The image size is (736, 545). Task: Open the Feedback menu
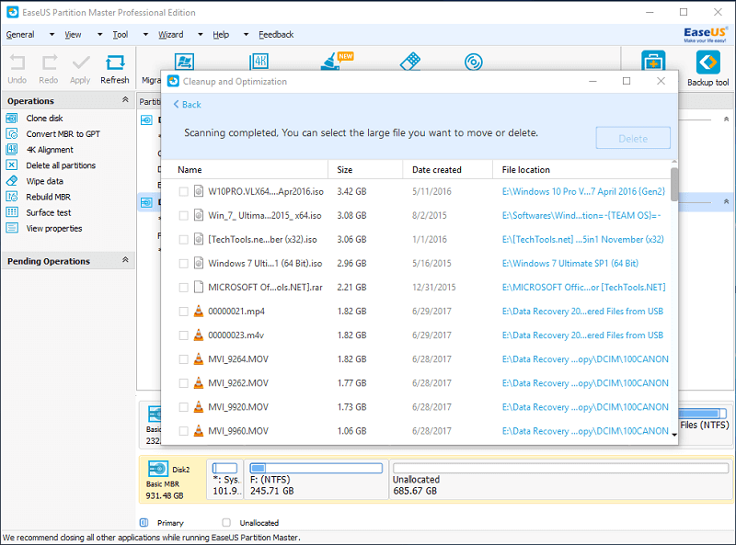(276, 35)
